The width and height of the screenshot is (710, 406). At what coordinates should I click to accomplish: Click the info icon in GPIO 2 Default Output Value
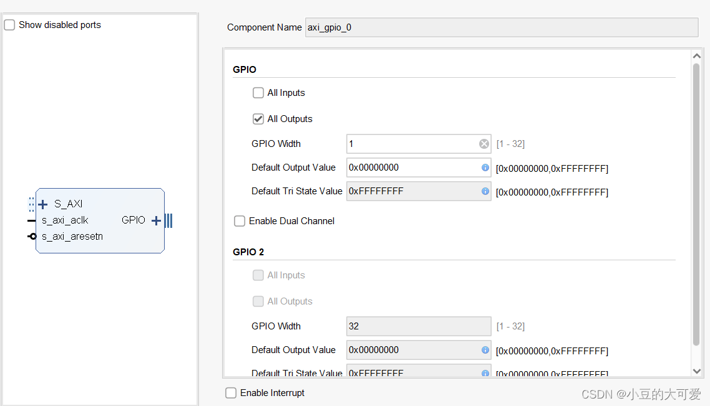click(484, 350)
